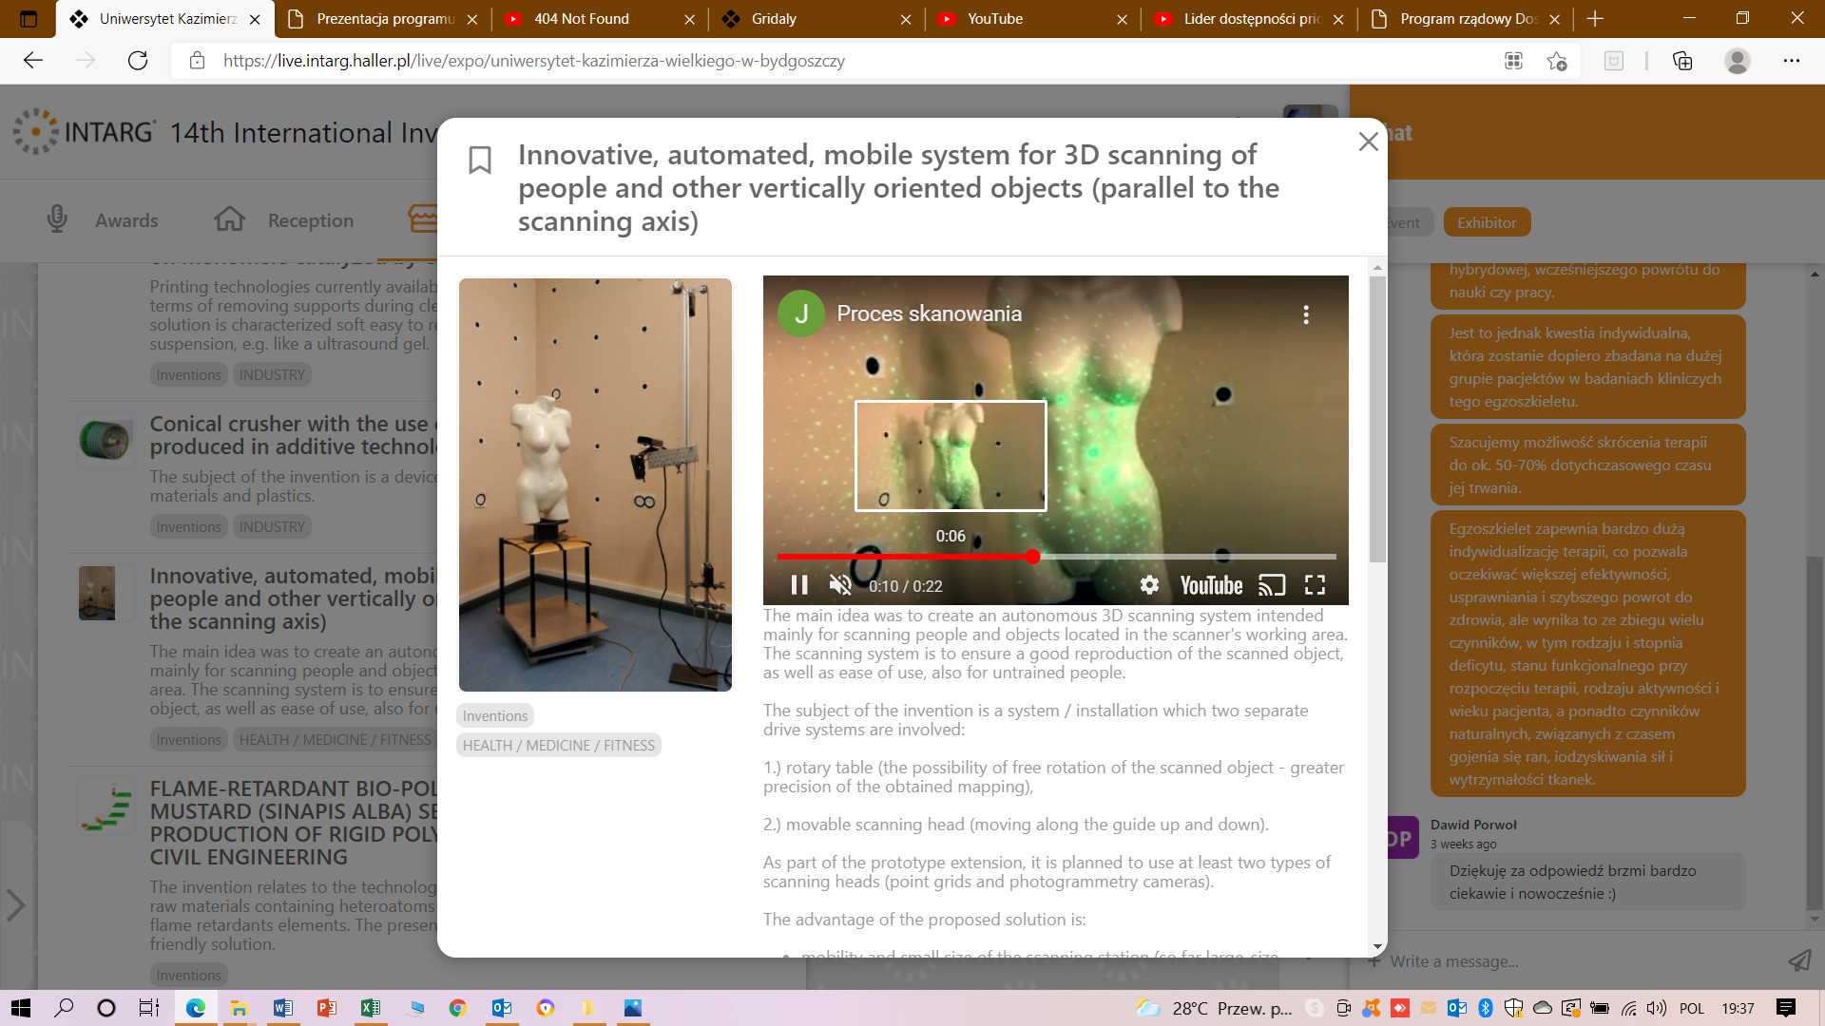Open the QR code icon in address bar
The height and width of the screenshot is (1026, 1825).
pos(1513,61)
